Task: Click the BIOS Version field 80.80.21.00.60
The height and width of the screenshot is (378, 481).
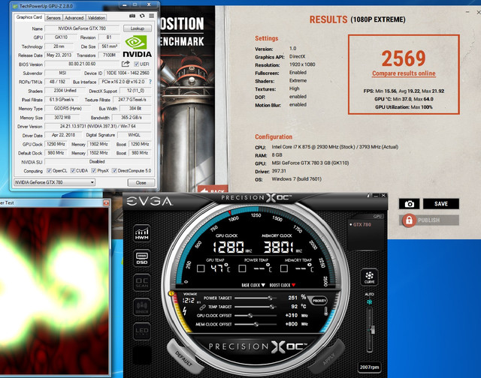Action: point(82,64)
